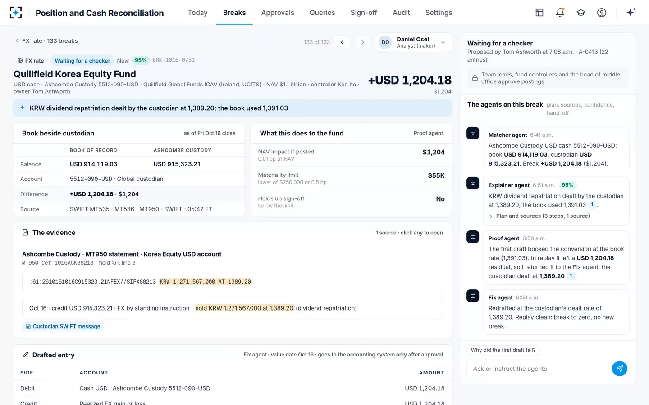Click 'Why did the first draft fail?' suggestion
This screenshot has height=405, width=649.
click(x=503, y=350)
